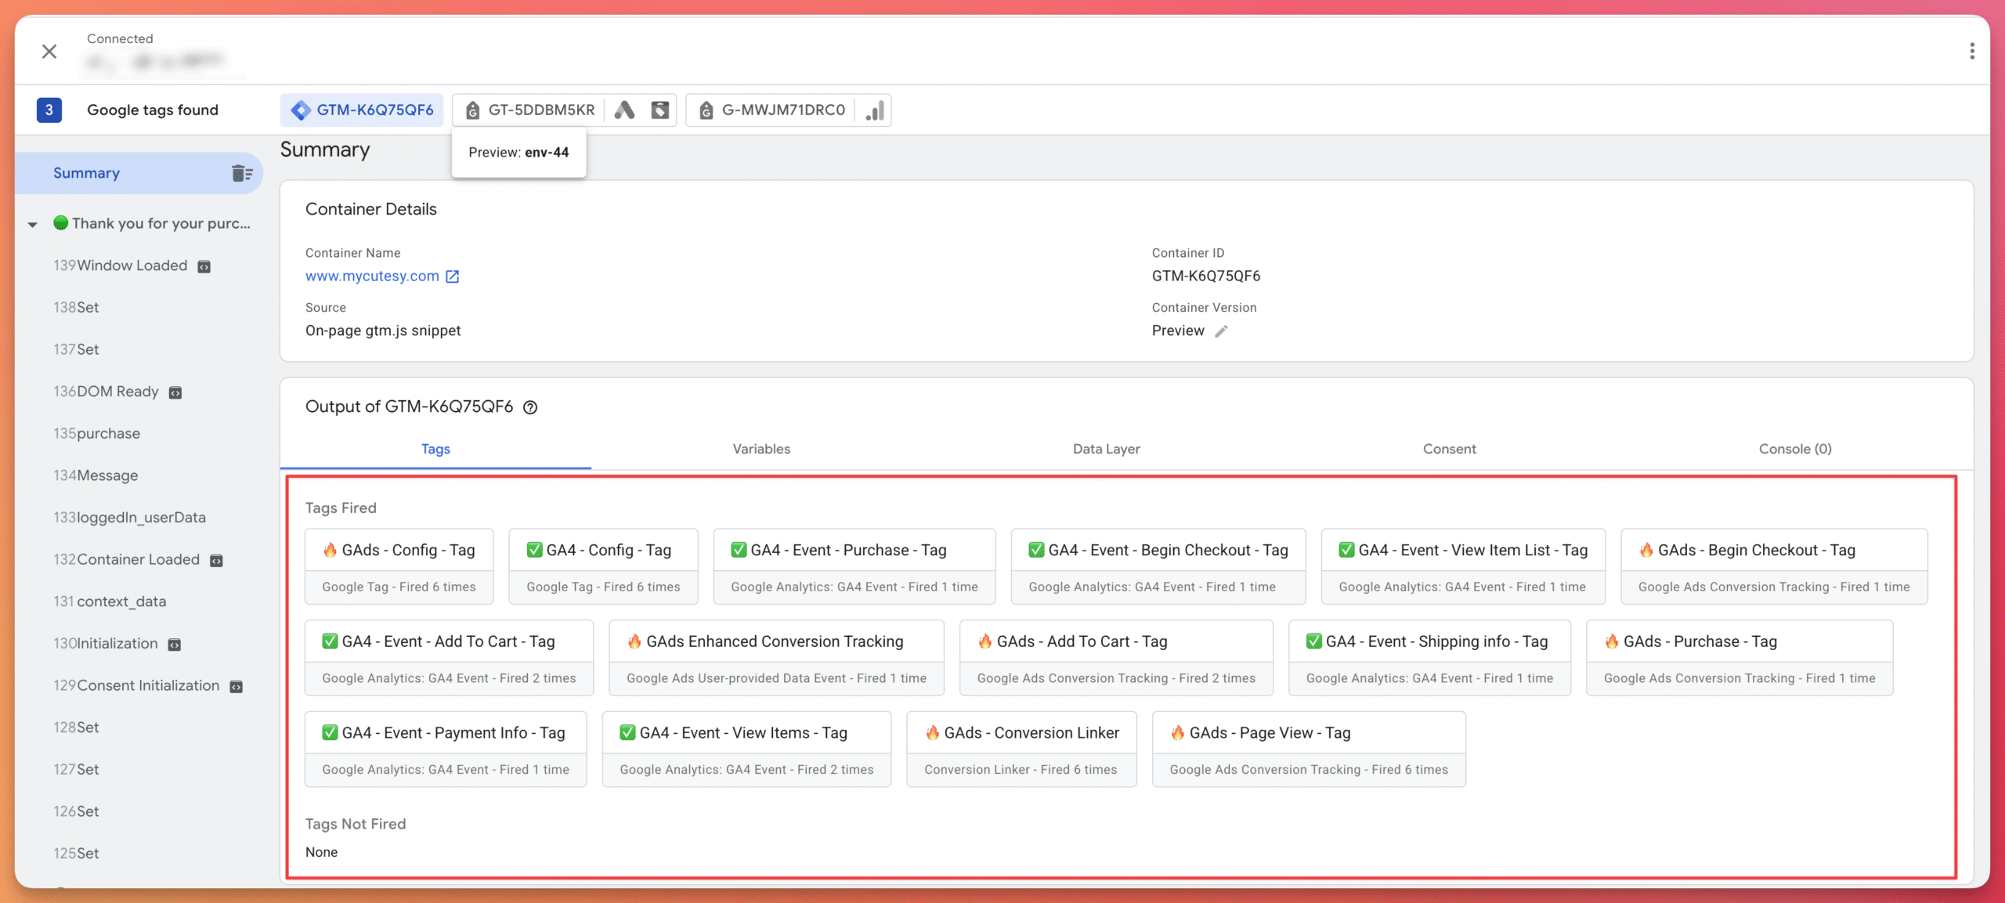Open the GAds - Purchase - Tag card
The width and height of the screenshot is (2005, 903).
click(1739, 658)
